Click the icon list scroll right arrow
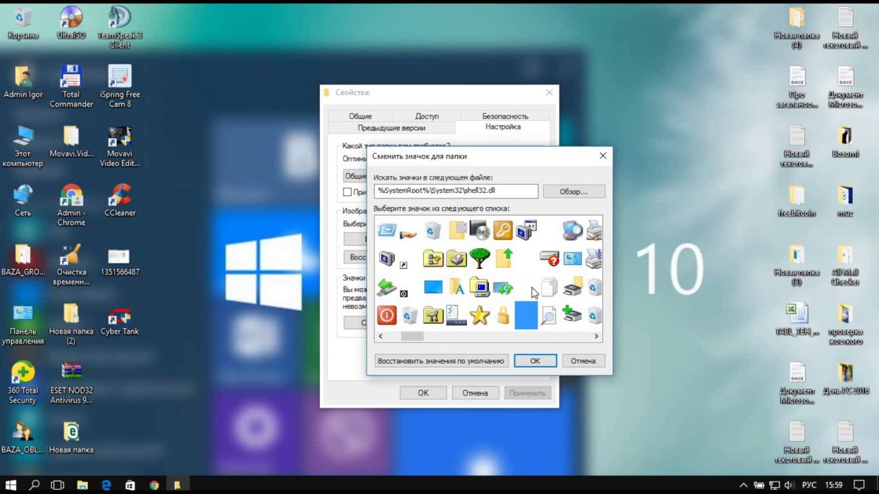 point(596,336)
